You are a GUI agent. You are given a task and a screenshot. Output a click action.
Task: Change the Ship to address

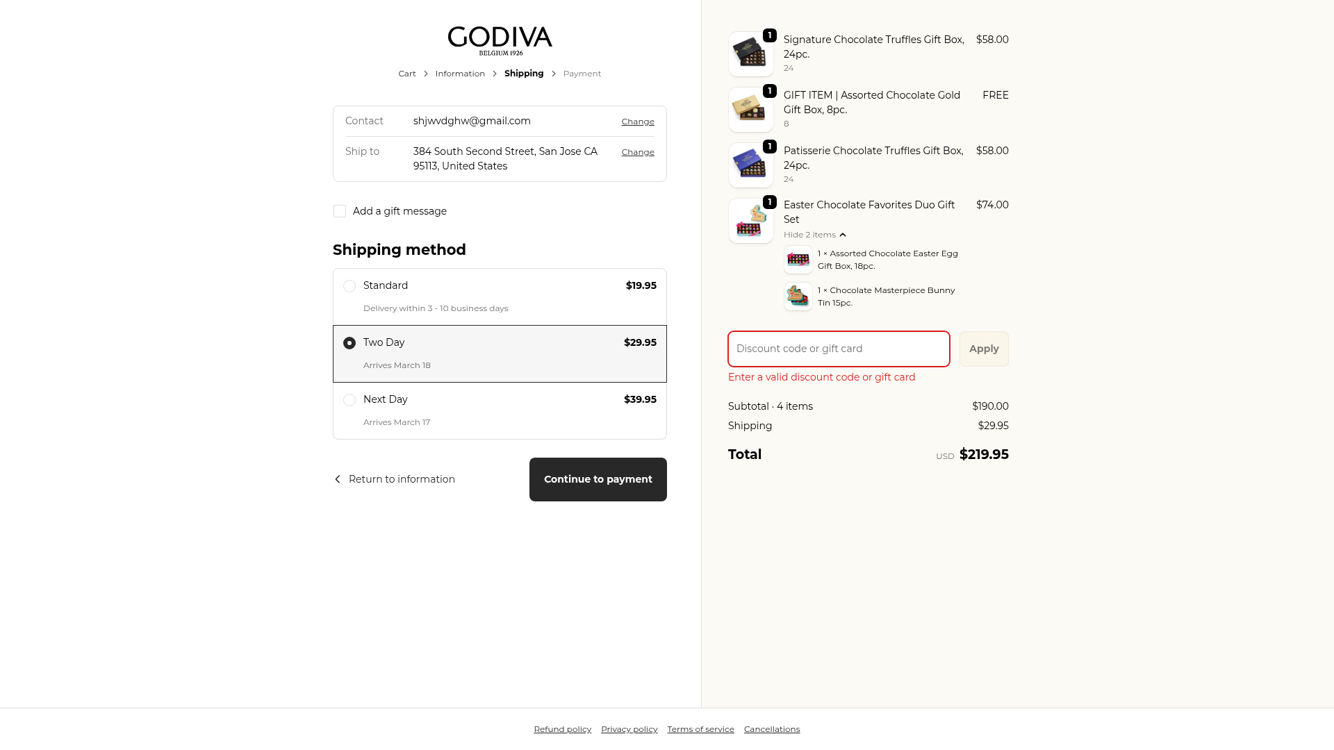click(638, 152)
